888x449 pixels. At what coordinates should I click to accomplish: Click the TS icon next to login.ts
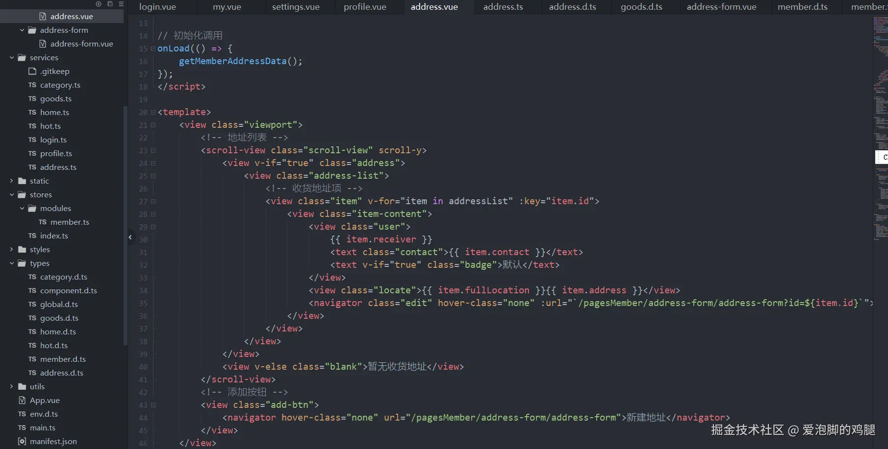tap(32, 140)
